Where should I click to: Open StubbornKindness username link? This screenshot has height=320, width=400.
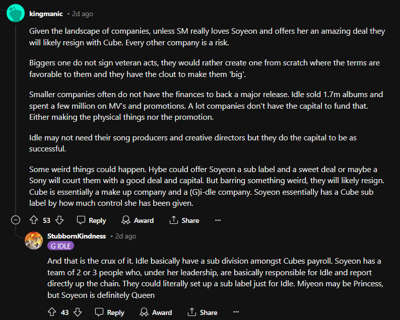point(76,236)
